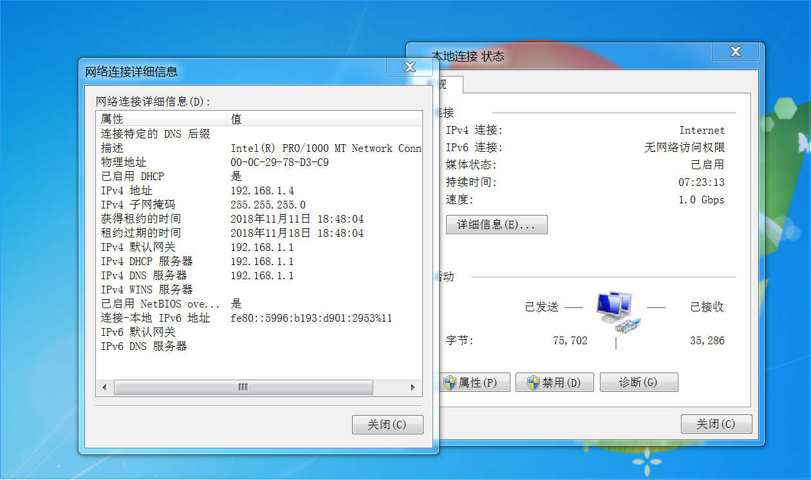Select value 192.168.1.4
811x480 pixels.
tap(262, 190)
